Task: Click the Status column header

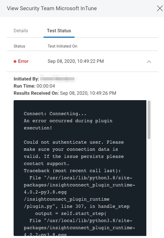Action: coord(19,46)
